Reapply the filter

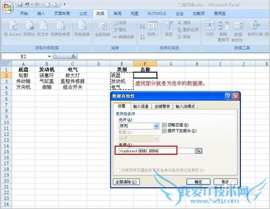pos(188,30)
